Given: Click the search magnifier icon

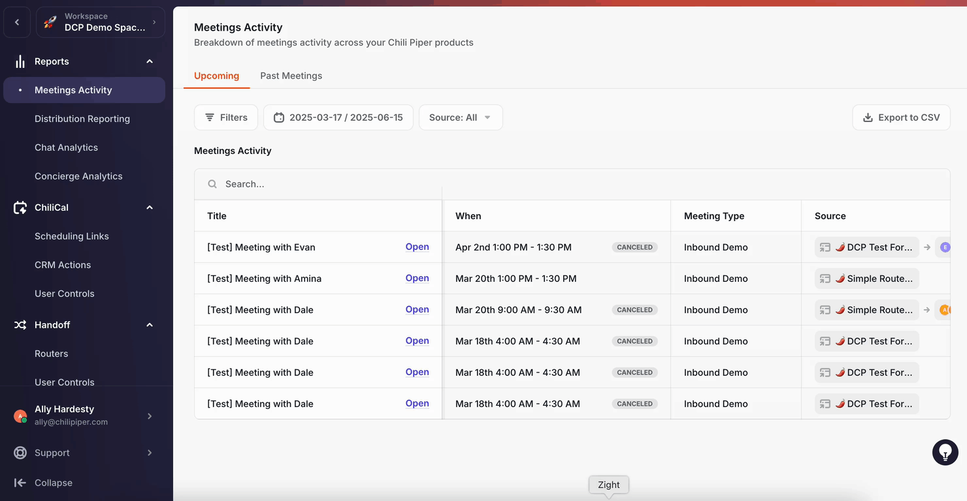Looking at the screenshot, I should [x=212, y=184].
